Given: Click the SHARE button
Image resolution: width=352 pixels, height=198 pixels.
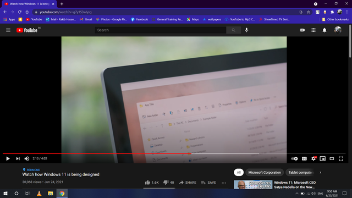Looking at the screenshot, I should point(188,183).
